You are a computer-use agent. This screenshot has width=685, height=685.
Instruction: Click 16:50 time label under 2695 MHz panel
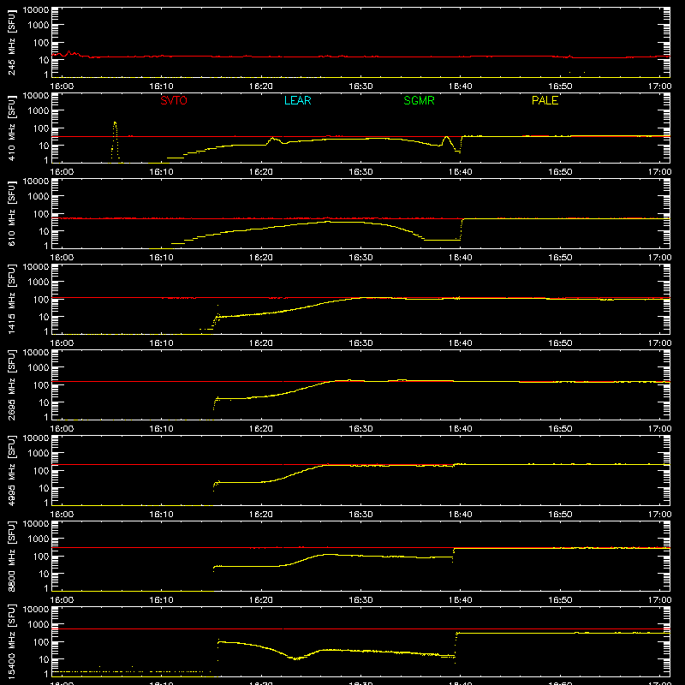[x=560, y=429]
